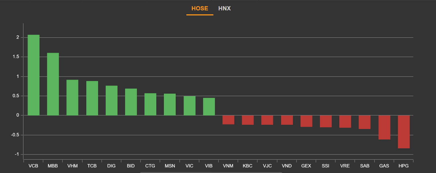The width and height of the screenshot is (436, 173).
Task: Click the tallest green VCB bar
Action: pos(33,75)
